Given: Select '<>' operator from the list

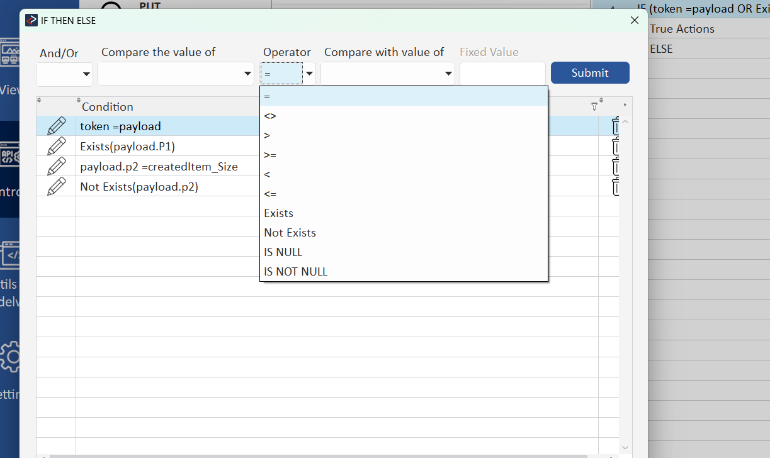Looking at the screenshot, I should (x=271, y=116).
